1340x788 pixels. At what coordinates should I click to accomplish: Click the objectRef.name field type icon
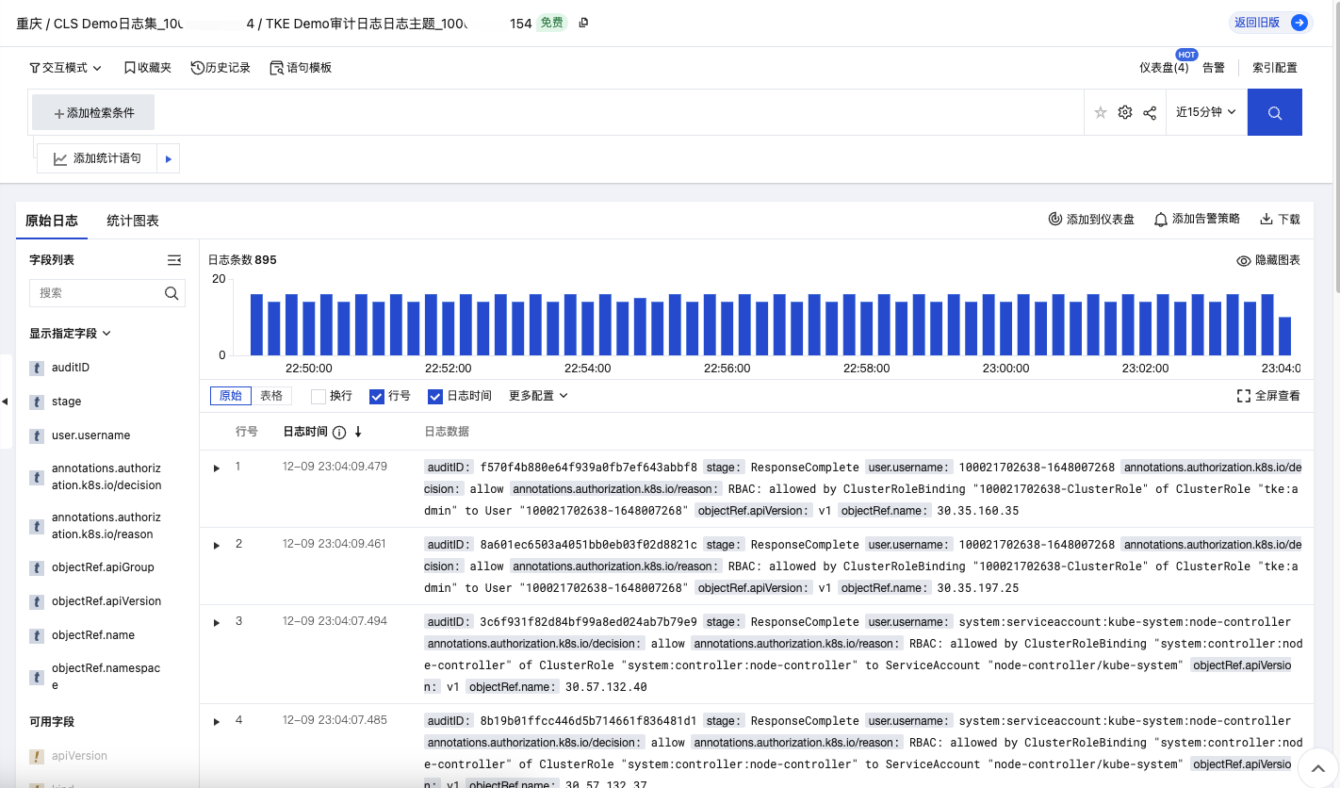pyautogui.click(x=37, y=636)
